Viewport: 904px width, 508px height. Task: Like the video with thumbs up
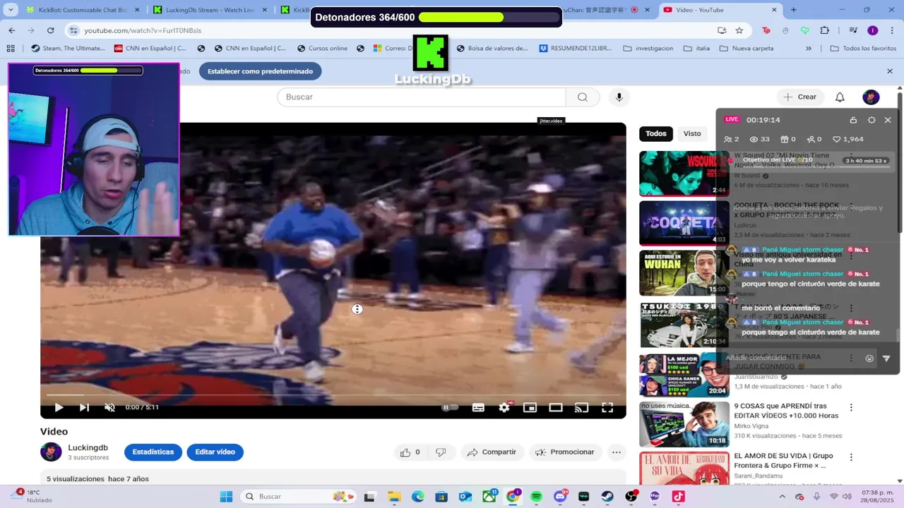point(410,452)
